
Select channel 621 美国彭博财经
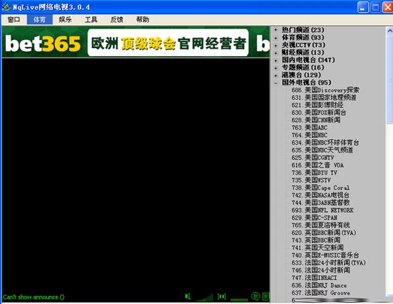(x=317, y=105)
